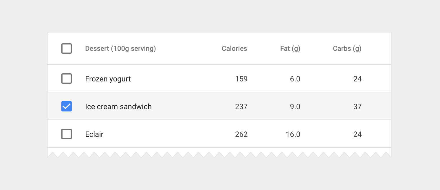Click the fat value 16.0 for Eclair
The image size is (440, 190).
[293, 134]
